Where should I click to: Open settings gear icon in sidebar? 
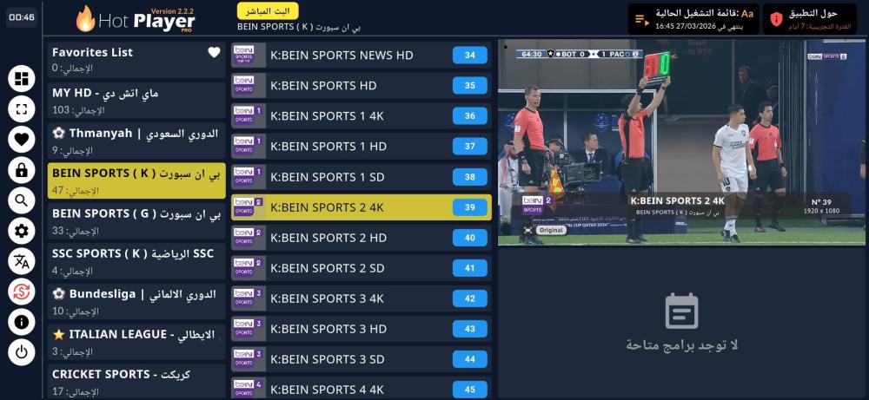(22, 231)
